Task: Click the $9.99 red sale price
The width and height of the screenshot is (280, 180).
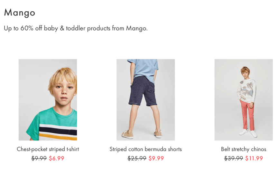Action: pyautogui.click(x=156, y=158)
